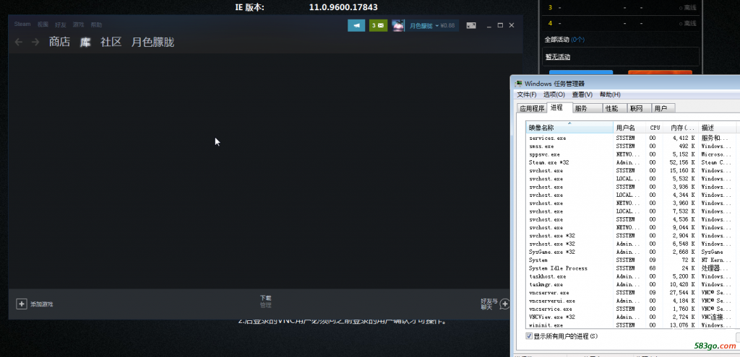Open 文件(F) menu in Task Manager

point(527,94)
